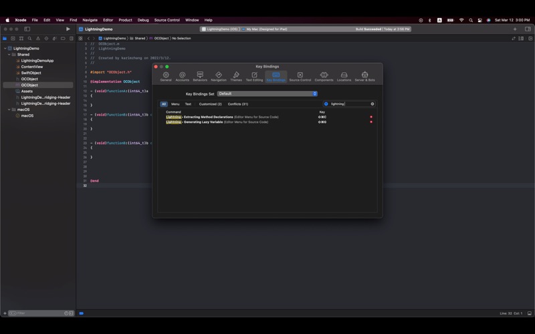This screenshot has width=535, height=334.
Task: Open the editor options lines icon
Action: coord(521,39)
